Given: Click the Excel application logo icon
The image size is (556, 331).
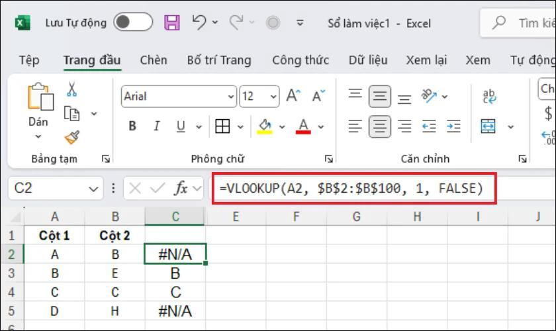Looking at the screenshot, I should 23,23.
